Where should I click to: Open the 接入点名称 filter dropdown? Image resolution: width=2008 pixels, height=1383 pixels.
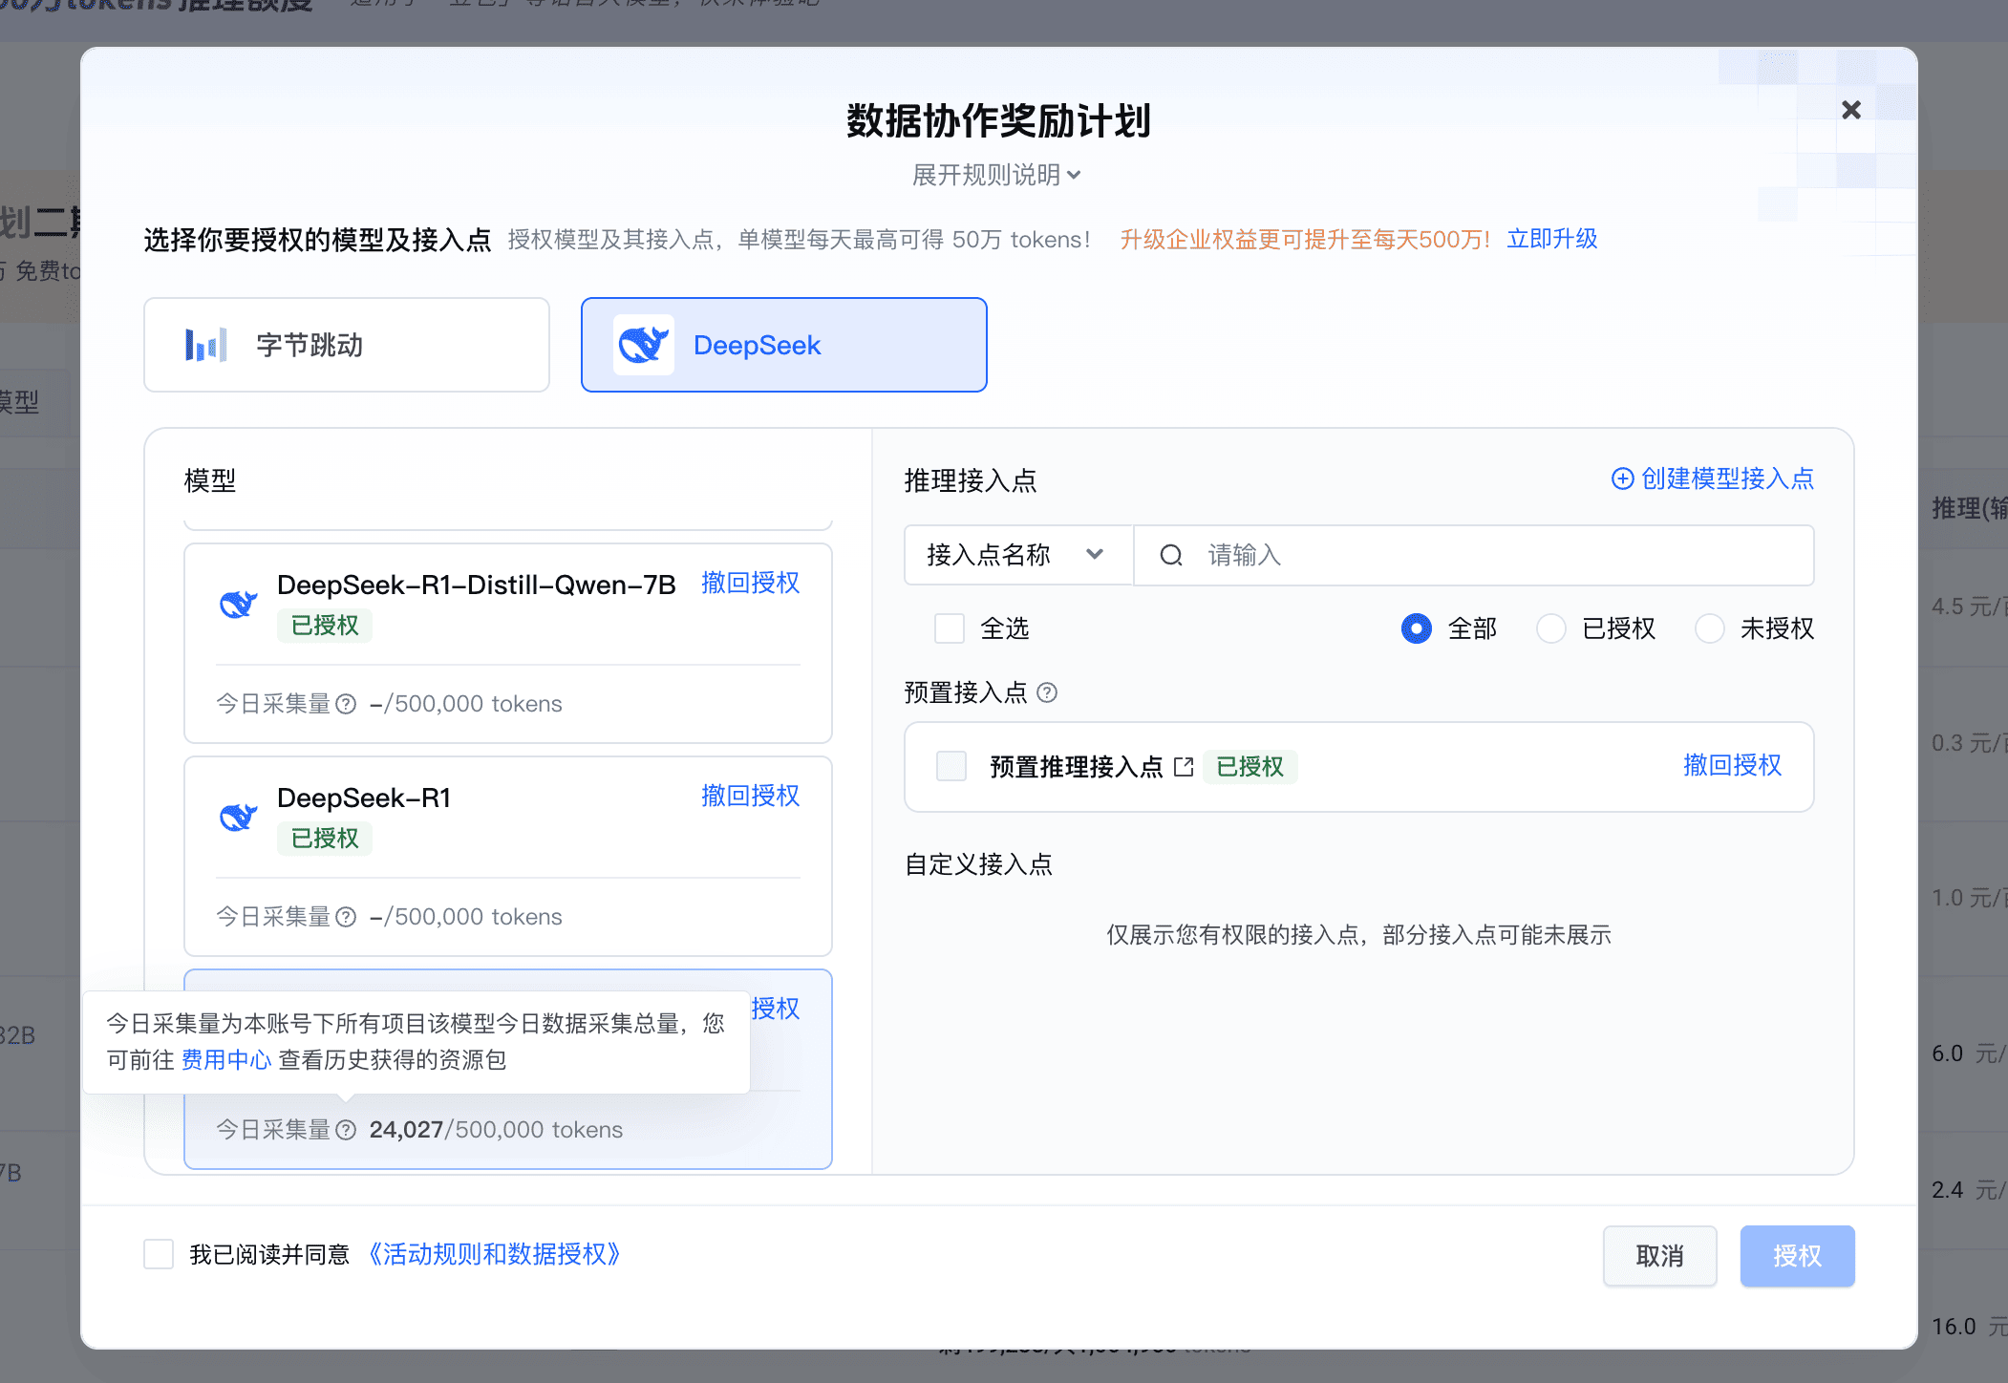(1018, 555)
